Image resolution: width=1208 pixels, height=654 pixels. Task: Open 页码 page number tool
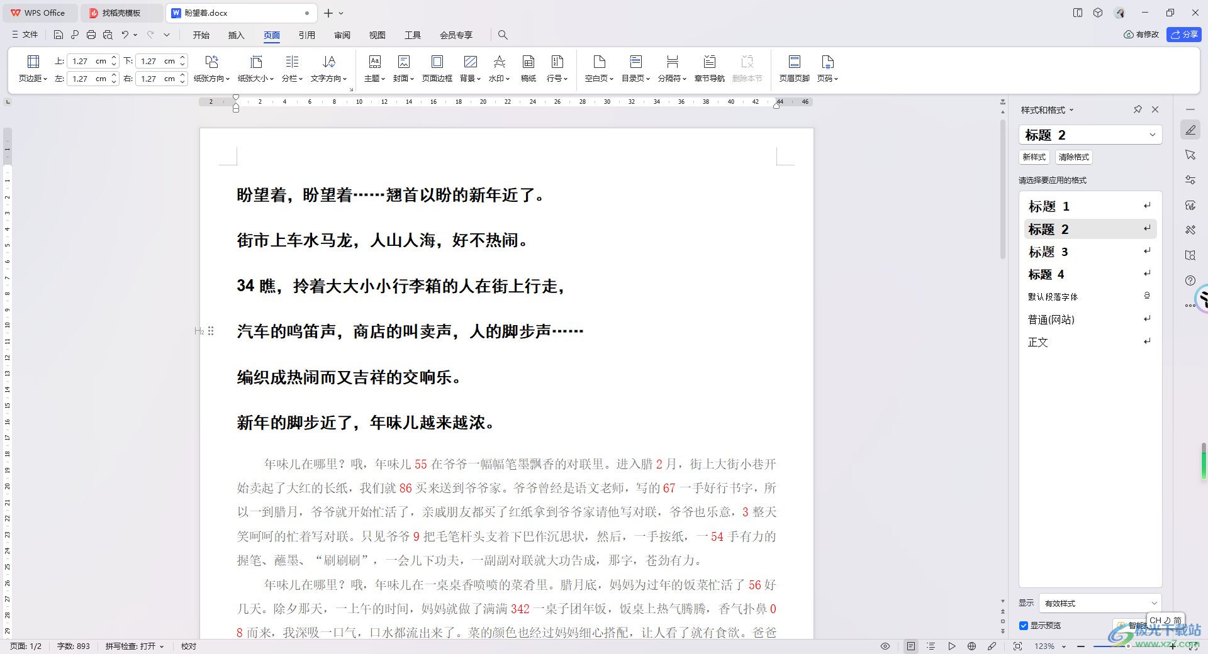click(x=827, y=69)
